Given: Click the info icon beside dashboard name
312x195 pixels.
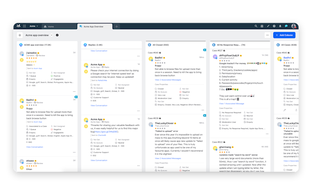Looking at the screenshot, I should click(57, 35).
